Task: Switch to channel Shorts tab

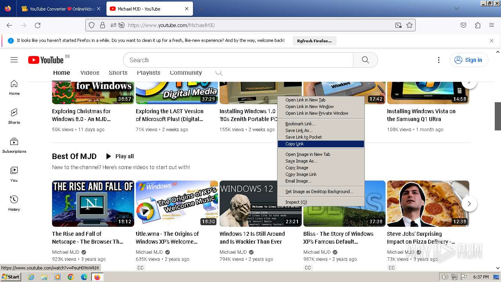Action: [x=118, y=73]
